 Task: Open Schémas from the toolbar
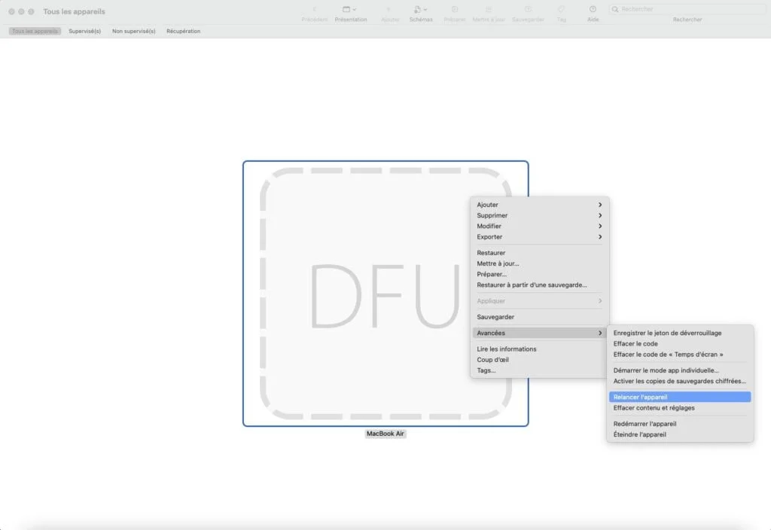(x=418, y=11)
